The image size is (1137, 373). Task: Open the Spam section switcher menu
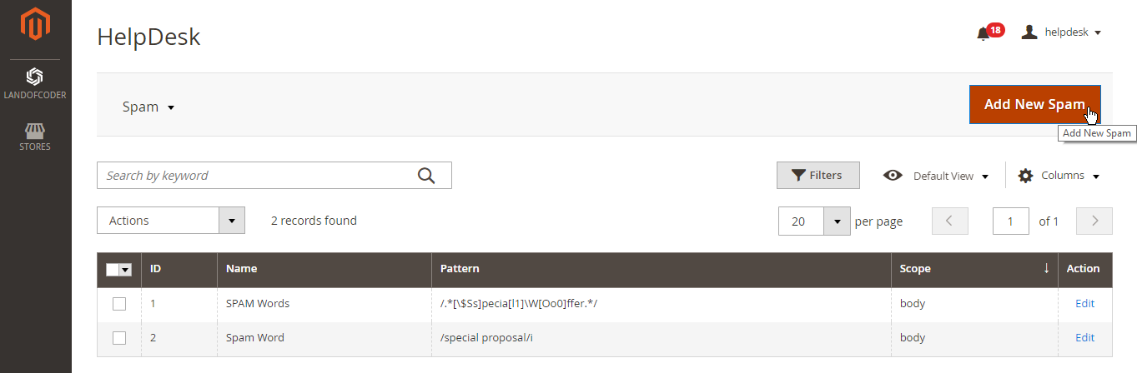click(x=148, y=107)
